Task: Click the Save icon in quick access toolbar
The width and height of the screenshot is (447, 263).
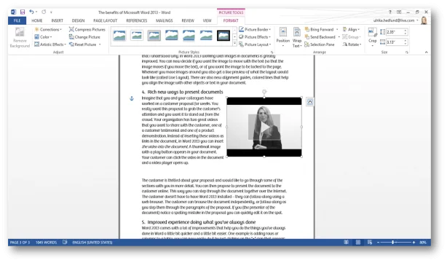Action: [23, 12]
